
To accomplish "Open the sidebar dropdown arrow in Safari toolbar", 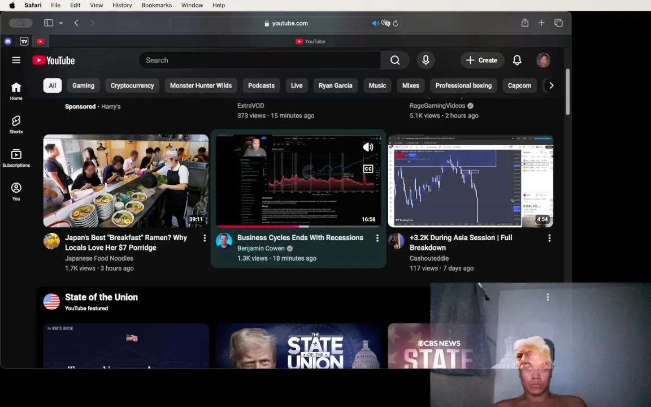I will click(61, 23).
